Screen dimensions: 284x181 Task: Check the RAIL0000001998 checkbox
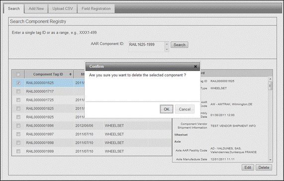point(18,143)
